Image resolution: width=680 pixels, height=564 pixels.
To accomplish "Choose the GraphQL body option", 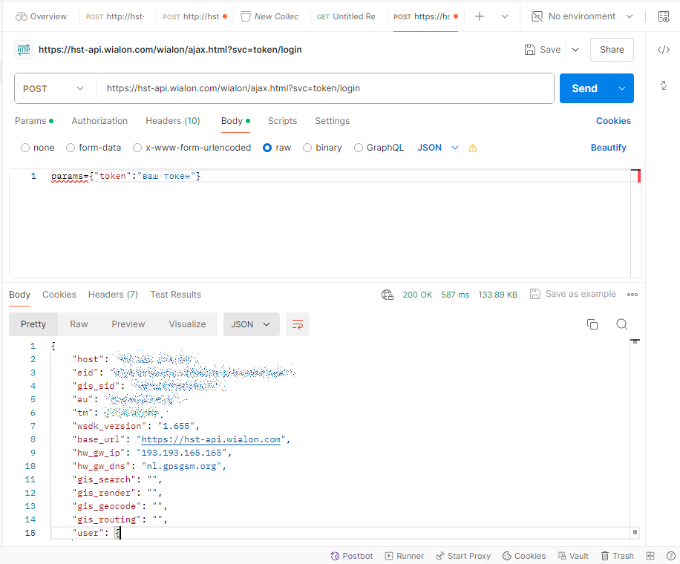I will [359, 148].
